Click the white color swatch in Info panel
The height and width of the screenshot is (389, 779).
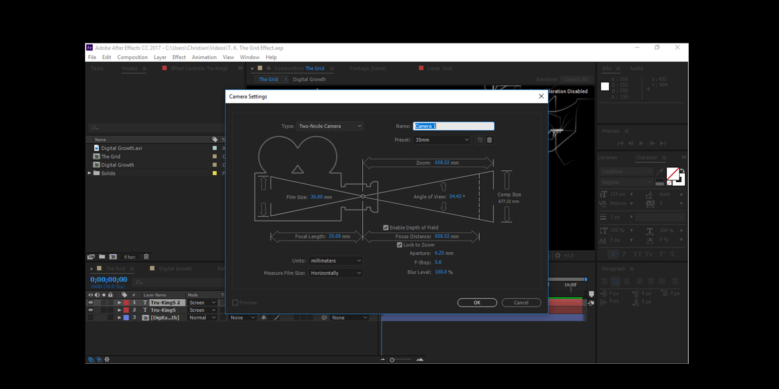605,86
